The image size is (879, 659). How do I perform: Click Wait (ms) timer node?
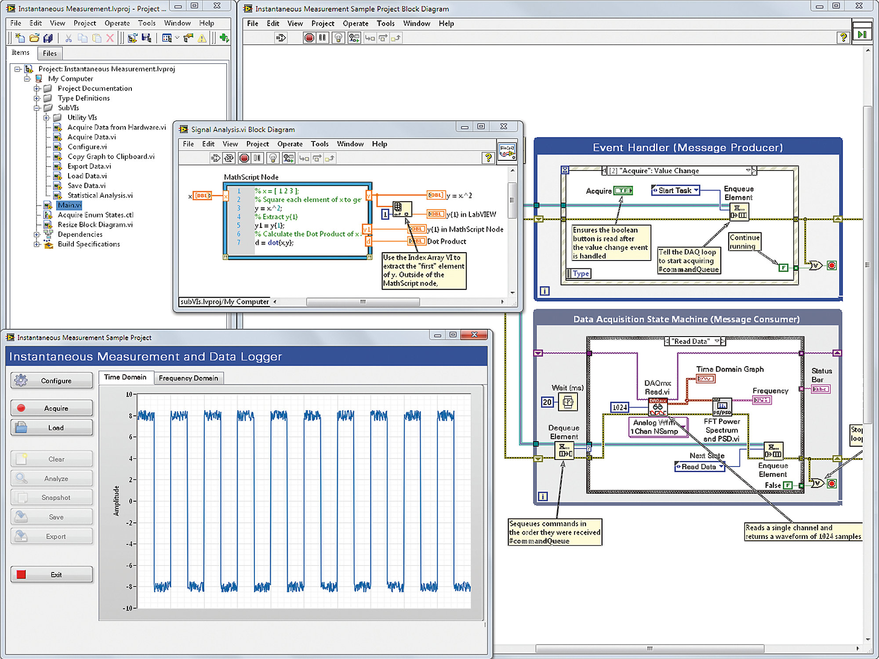click(567, 402)
